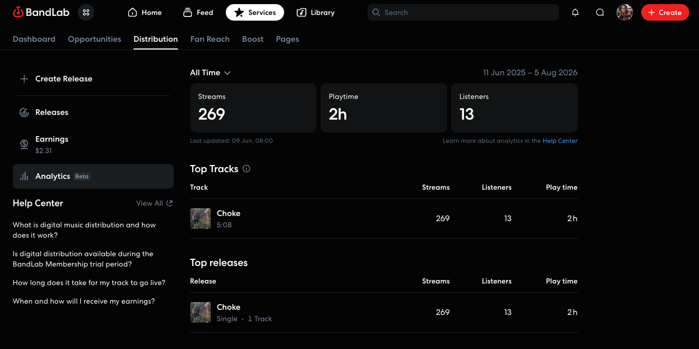Open the chat messages icon
Image resolution: width=699 pixels, height=349 pixels.
pos(600,12)
